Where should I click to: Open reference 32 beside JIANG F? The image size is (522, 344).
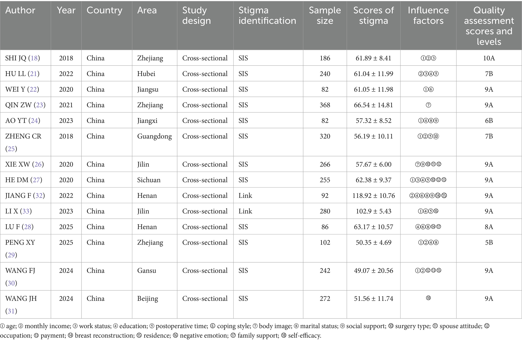[x=39, y=196]
